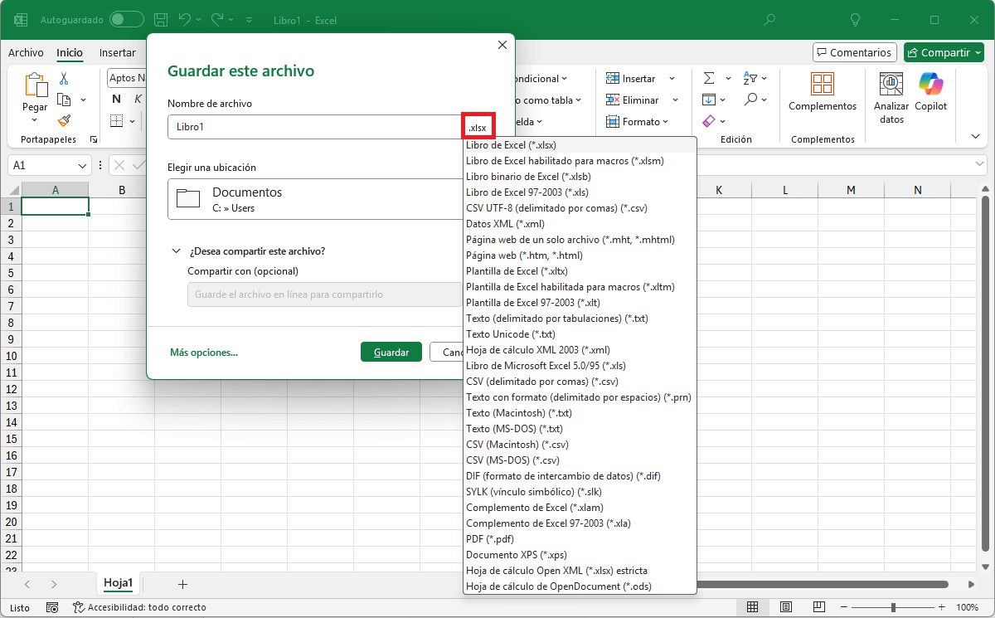
Task: Select the Inicio ribbon tab
Action: click(70, 52)
